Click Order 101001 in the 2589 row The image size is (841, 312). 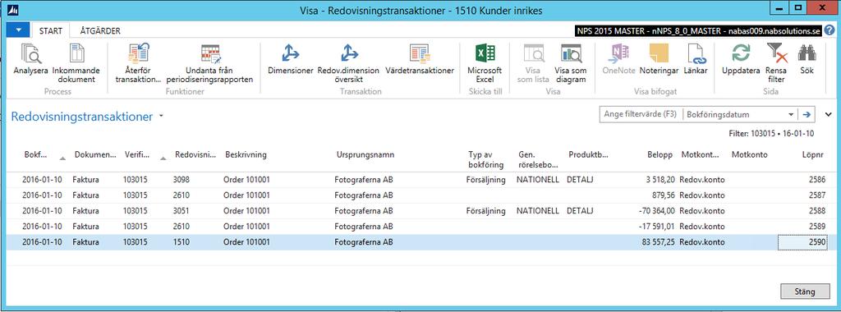tap(246, 227)
